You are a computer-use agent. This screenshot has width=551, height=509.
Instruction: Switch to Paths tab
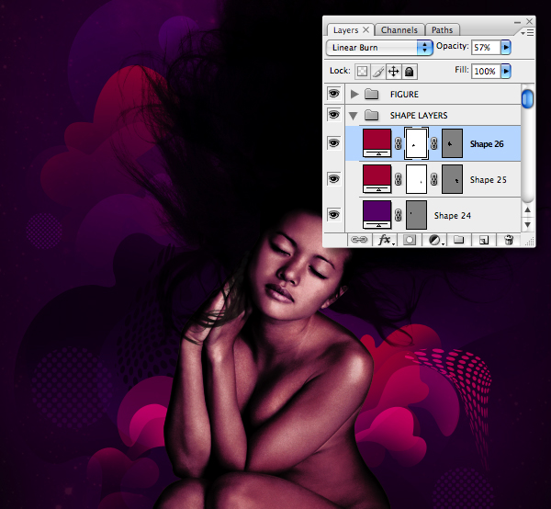click(x=442, y=30)
